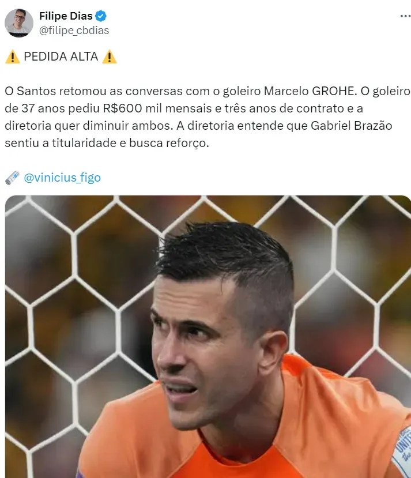
Task: Click the Gabriel Brazão name in text
Action: pyautogui.click(x=351, y=126)
